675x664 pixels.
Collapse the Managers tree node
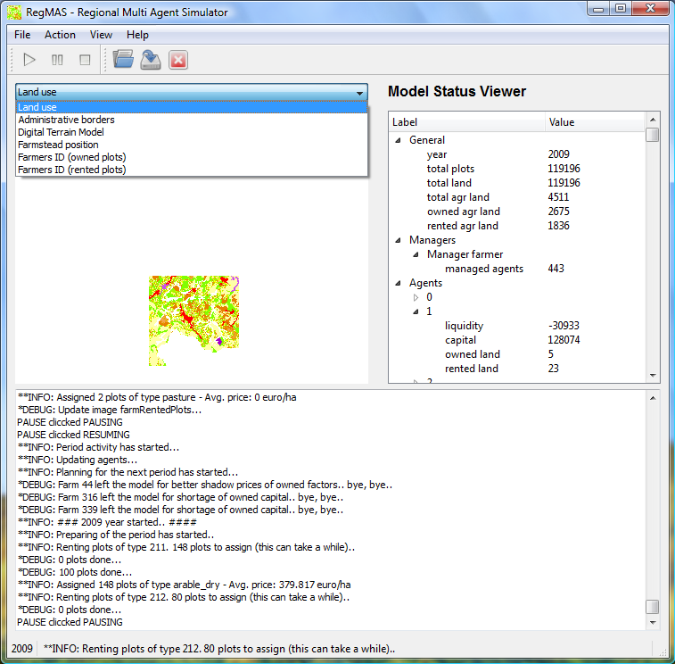(x=399, y=240)
